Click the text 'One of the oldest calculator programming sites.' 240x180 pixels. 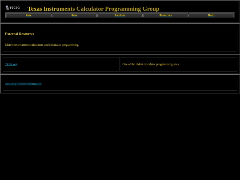(151, 64)
